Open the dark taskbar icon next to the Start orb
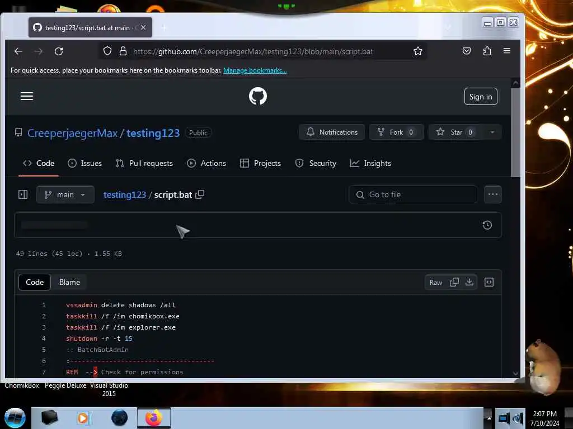This screenshot has width=573, height=429. [49, 418]
